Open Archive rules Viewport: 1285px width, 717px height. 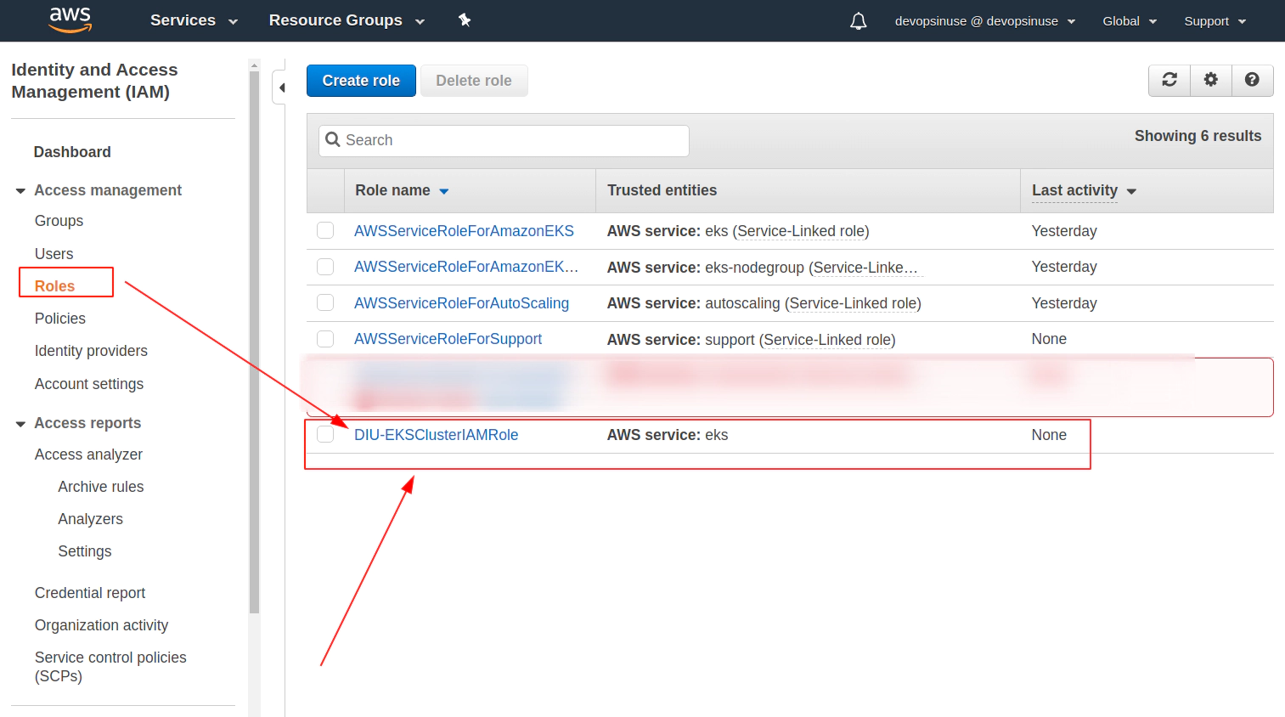tap(100, 487)
